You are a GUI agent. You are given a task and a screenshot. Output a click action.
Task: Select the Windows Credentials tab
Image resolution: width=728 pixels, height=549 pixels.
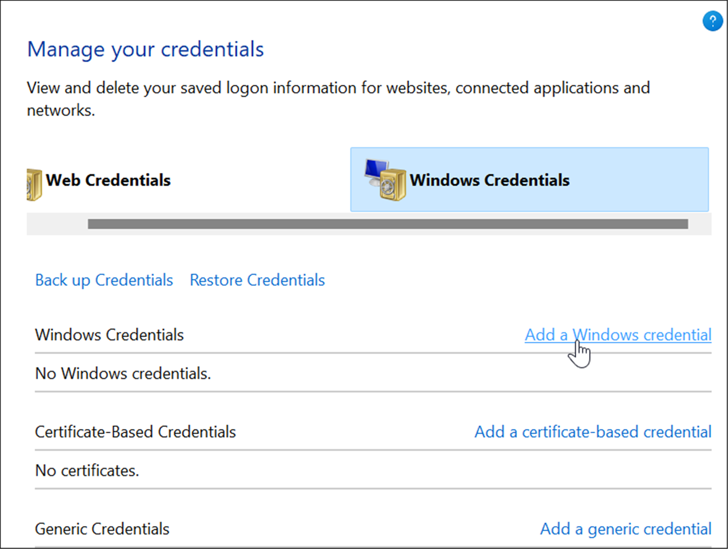tap(529, 180)
